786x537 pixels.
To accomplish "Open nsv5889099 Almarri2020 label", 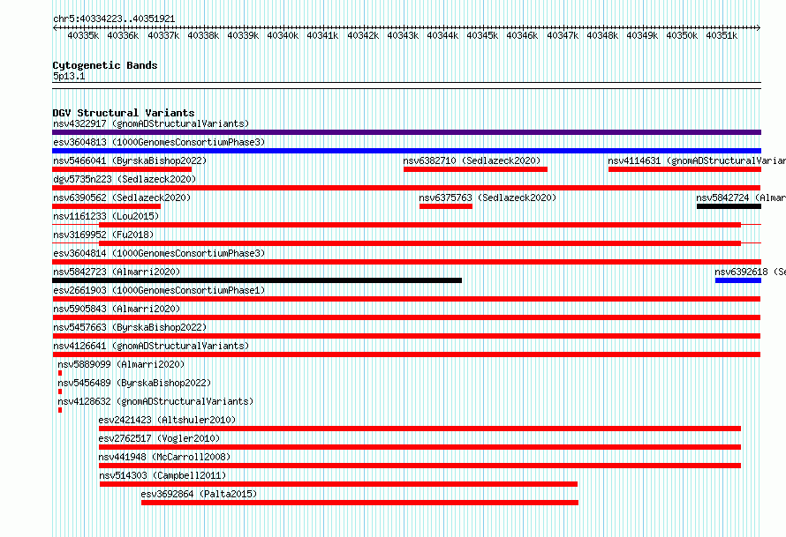I will click(x=121, y=364).
